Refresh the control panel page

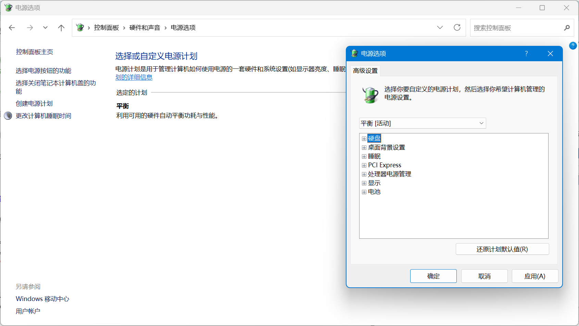457,27
